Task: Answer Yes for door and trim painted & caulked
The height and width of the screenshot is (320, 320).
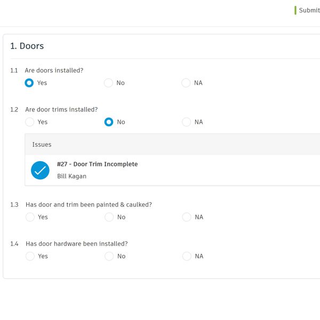Action: point(30,217)
